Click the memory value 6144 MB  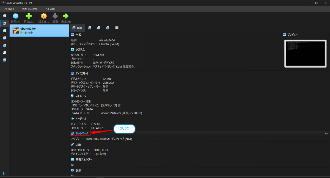tap(98, 55)
